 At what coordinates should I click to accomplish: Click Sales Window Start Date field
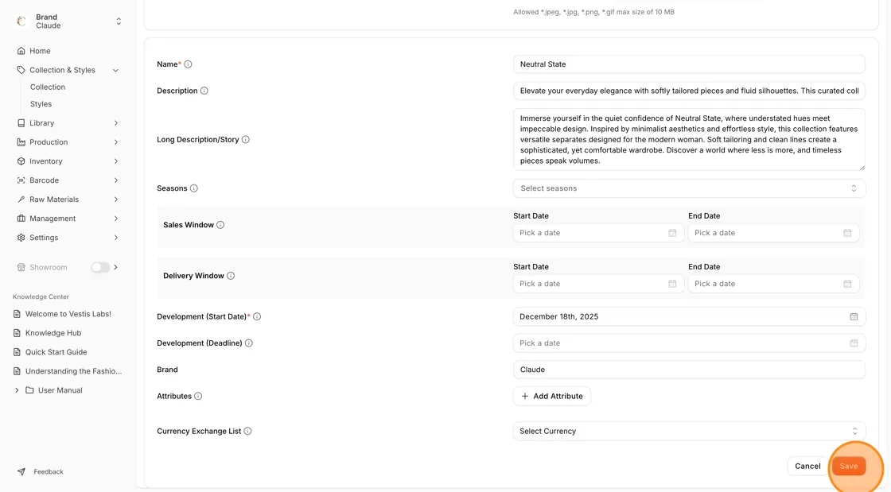598,233
